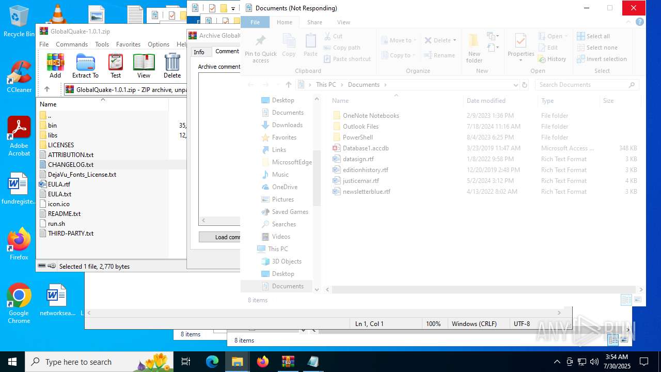
Task: Open Explorer help question mark icon
Action: pos(640,22)
